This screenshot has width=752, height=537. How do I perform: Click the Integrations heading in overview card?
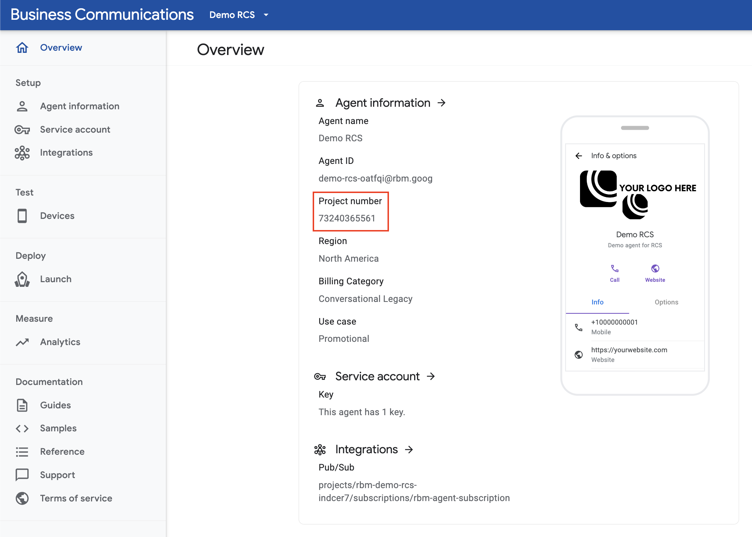(366, 449)
